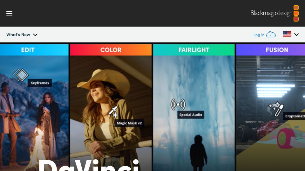Image resolution: width=305 pixels, height=171 pixels.
Task: Select the COLOR page header
Action: [x=111, y=50]
